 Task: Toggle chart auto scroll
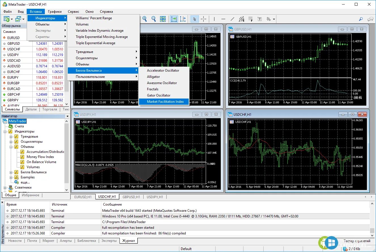(174, 19)
